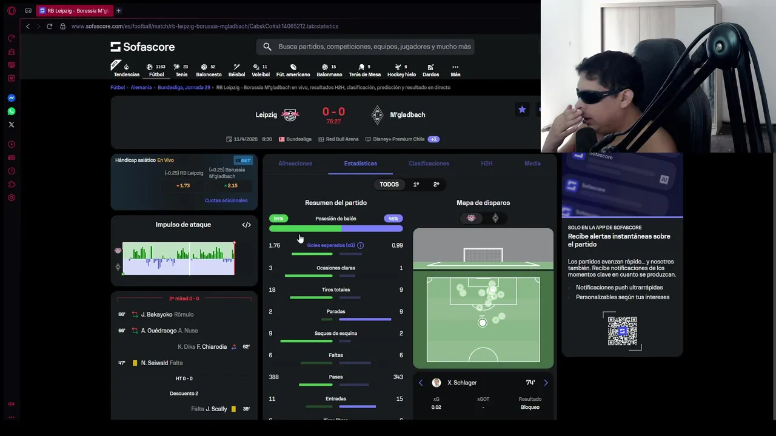The height and width of the screenshot is (436, 776).
Task: Click the attack momentum graph
Action: pos(179,259)
